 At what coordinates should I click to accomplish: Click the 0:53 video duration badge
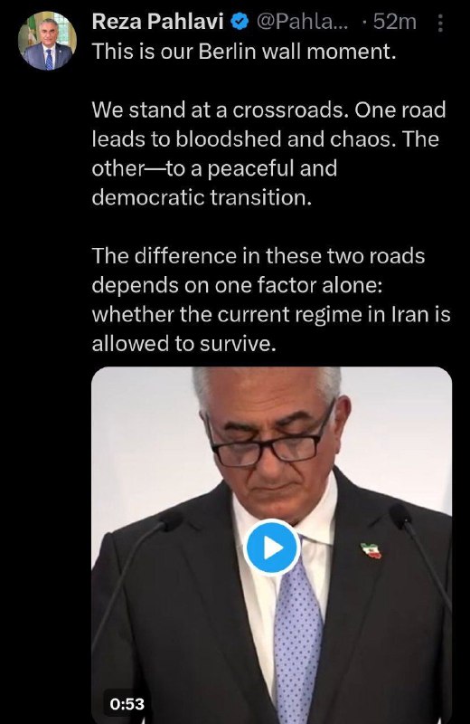127,704
